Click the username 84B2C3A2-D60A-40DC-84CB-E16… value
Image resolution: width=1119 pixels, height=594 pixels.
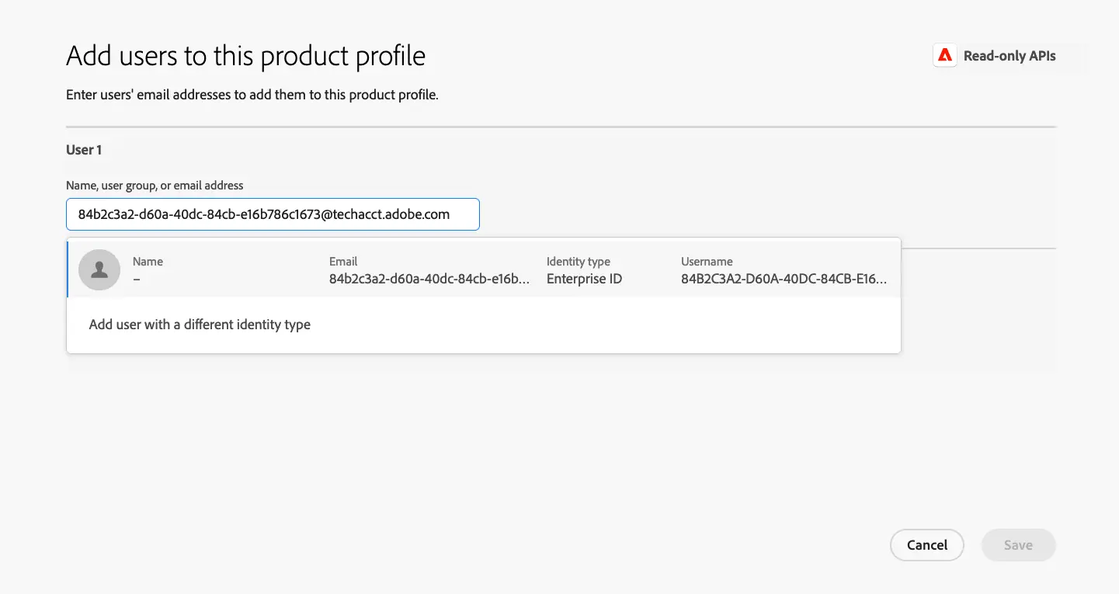coord(784,279)
